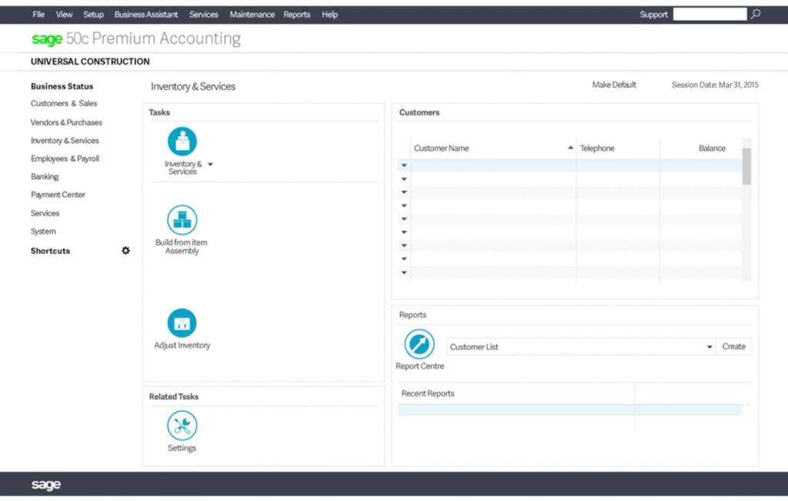
Task: Click the Session Date text
Action: pyautogui.click(x=715, y=85)
